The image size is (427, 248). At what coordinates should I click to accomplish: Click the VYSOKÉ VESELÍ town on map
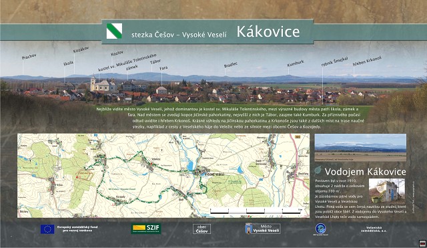click(214, 174)
